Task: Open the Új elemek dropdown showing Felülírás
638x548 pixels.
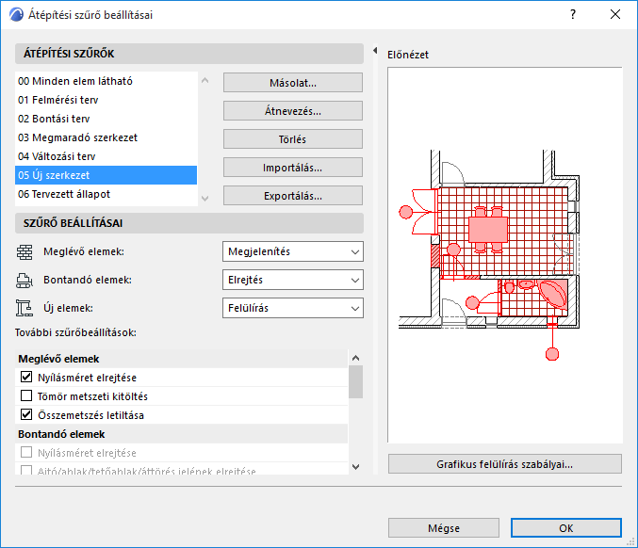Action: (x=293, y=308)
